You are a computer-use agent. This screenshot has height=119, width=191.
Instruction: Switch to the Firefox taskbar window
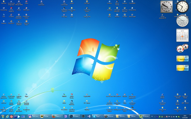point(57,116)
